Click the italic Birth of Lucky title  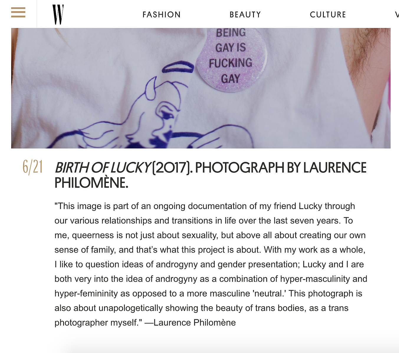(x=103, y=168)
